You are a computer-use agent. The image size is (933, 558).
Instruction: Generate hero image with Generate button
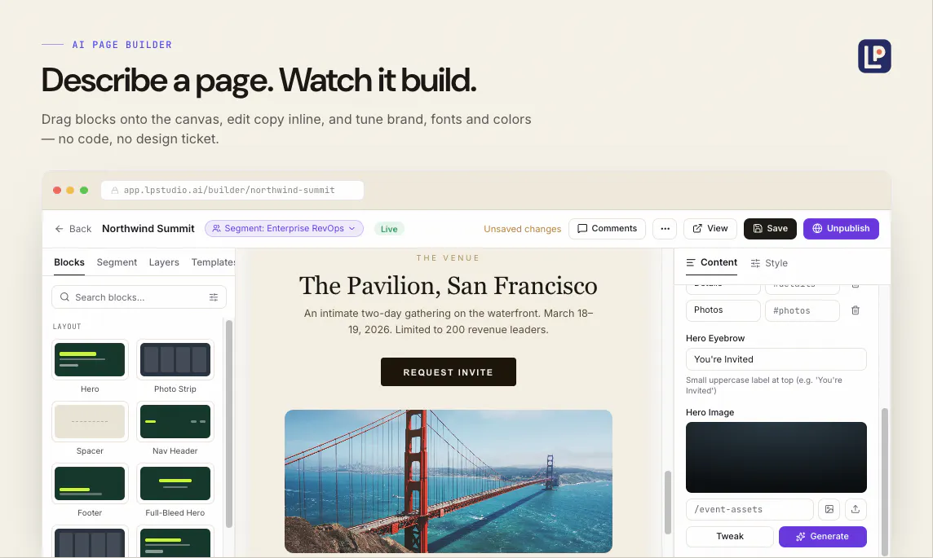point(822,537)
